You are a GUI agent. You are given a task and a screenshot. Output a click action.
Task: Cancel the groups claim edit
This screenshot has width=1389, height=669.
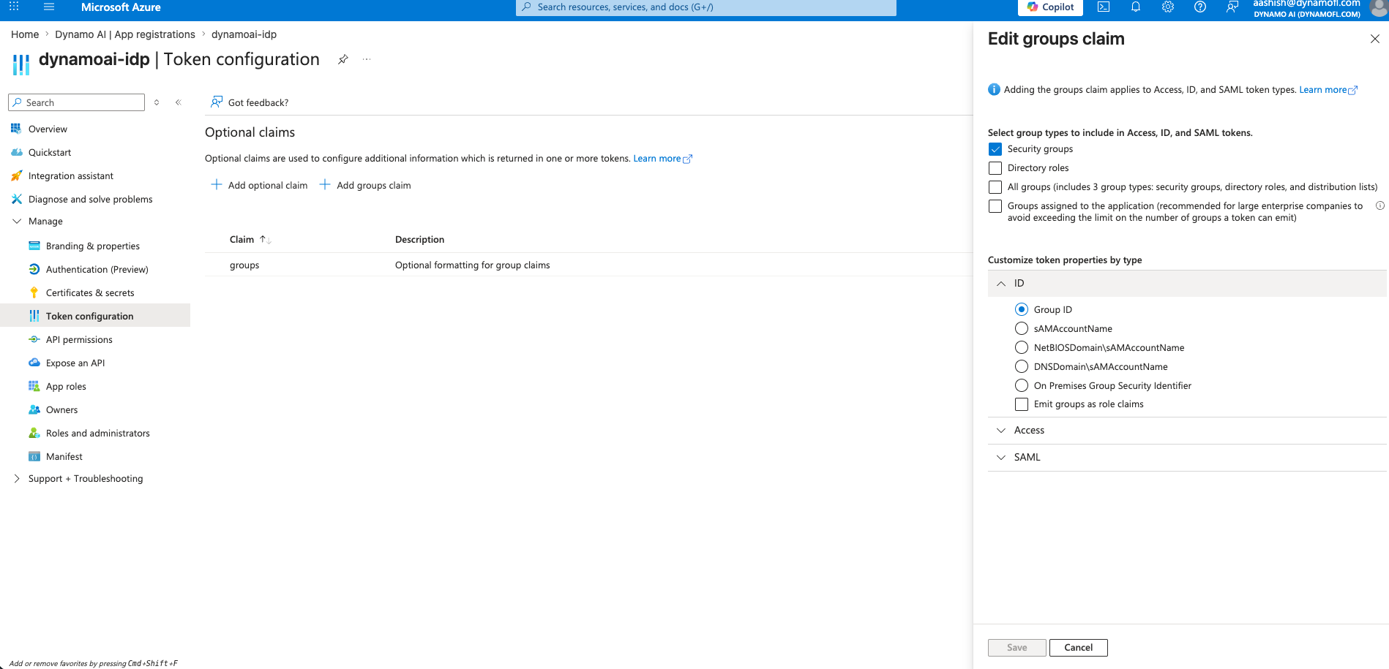(1079, 648)
